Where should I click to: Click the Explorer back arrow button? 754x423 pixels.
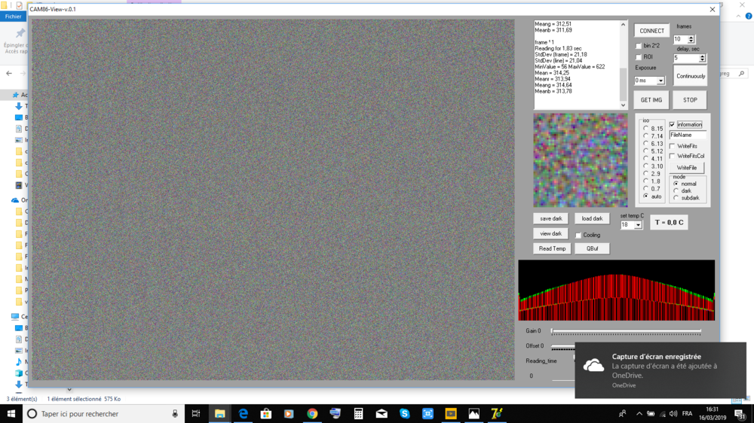[9, 74]
